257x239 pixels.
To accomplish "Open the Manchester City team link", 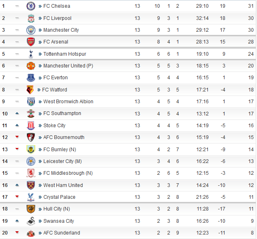I will [x=61, y=30].
